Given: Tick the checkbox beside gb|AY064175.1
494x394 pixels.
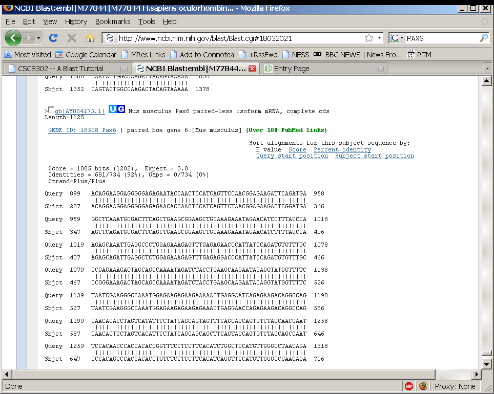Looking at the screenshot, I should point(51,110).
